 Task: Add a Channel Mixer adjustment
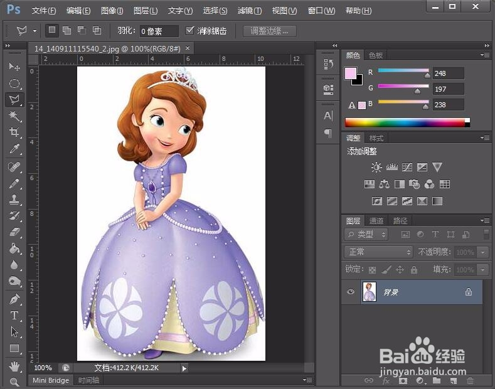429,184
